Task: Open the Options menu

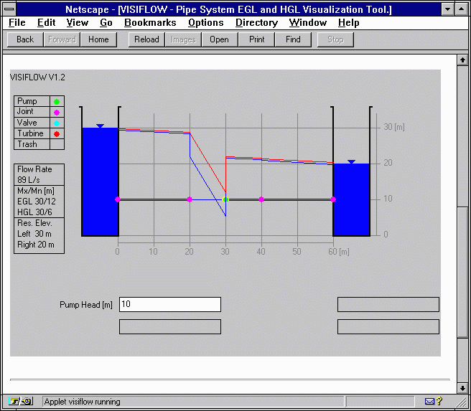Action: [x=206, y=23]
